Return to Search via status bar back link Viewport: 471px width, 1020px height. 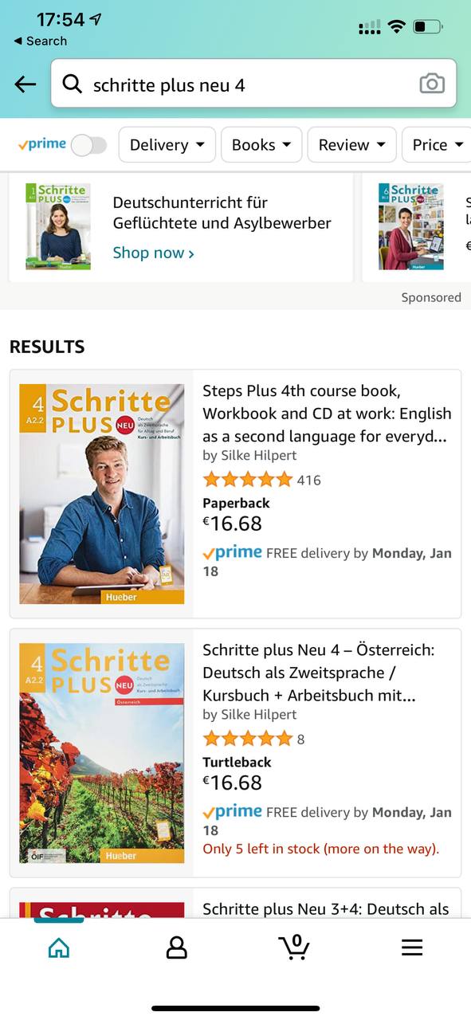[41, 41]
